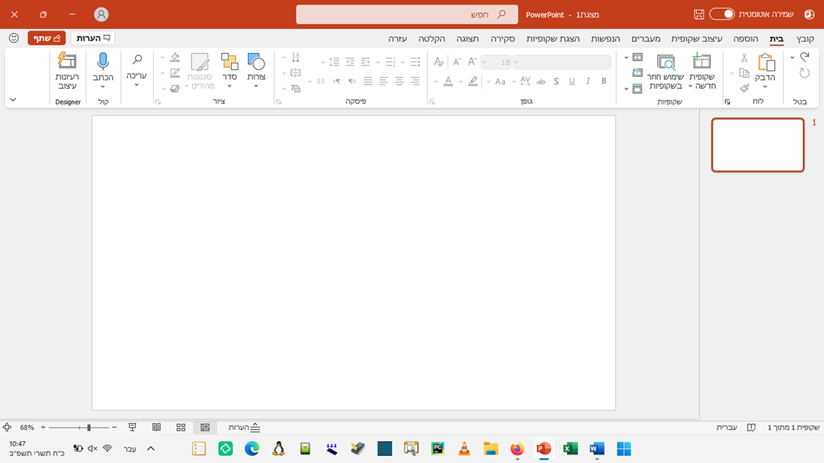Click the text Highlight Color pen

473,81
